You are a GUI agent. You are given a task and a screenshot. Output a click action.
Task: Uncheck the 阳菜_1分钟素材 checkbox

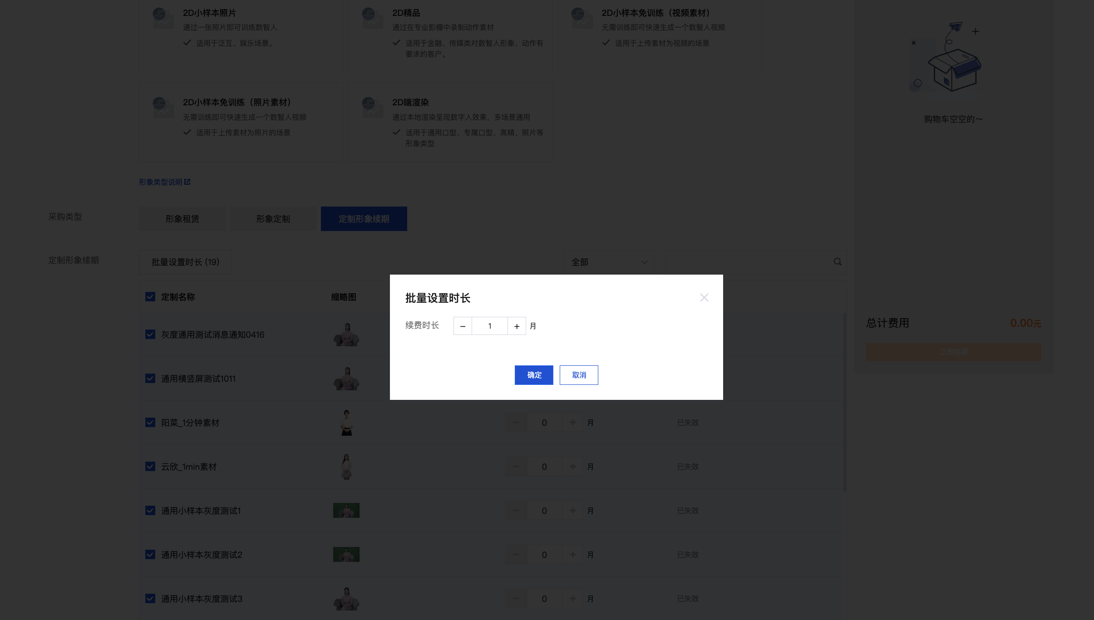click(150, 423)
